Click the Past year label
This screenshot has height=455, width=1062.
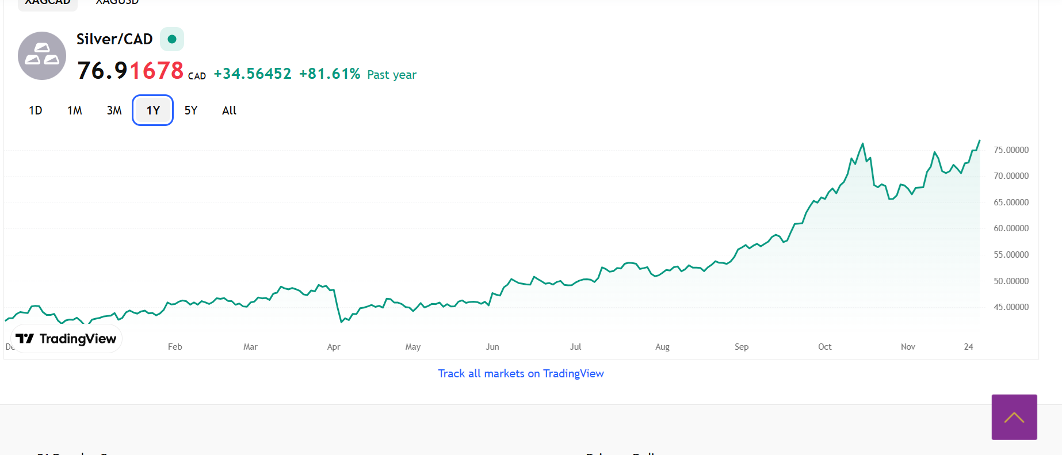(x=392, y=75)
